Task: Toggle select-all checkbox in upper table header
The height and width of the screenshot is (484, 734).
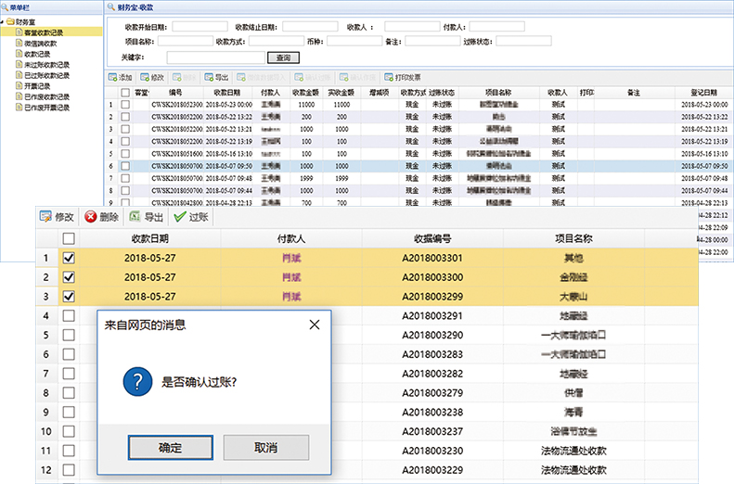Action: [125, 93]
